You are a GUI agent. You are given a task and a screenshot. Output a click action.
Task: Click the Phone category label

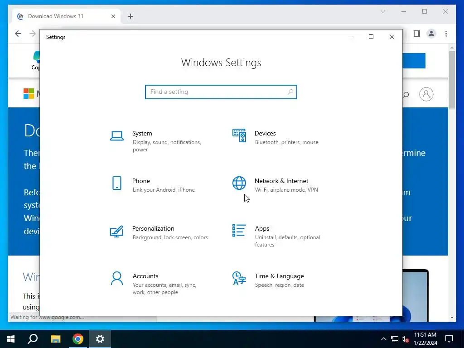(x=141, y=181)
